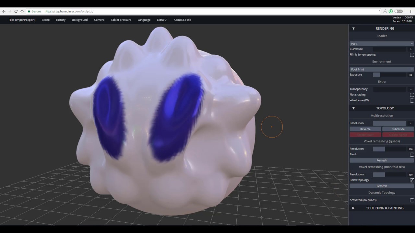
Task: Go back using browser back arrow
Action: [4, 11]
